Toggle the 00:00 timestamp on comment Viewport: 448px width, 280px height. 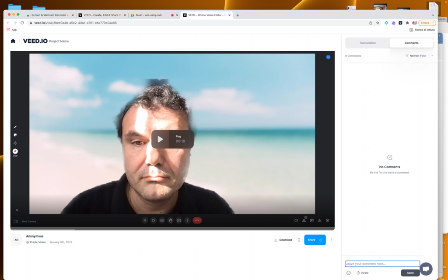tap(363, 273)
